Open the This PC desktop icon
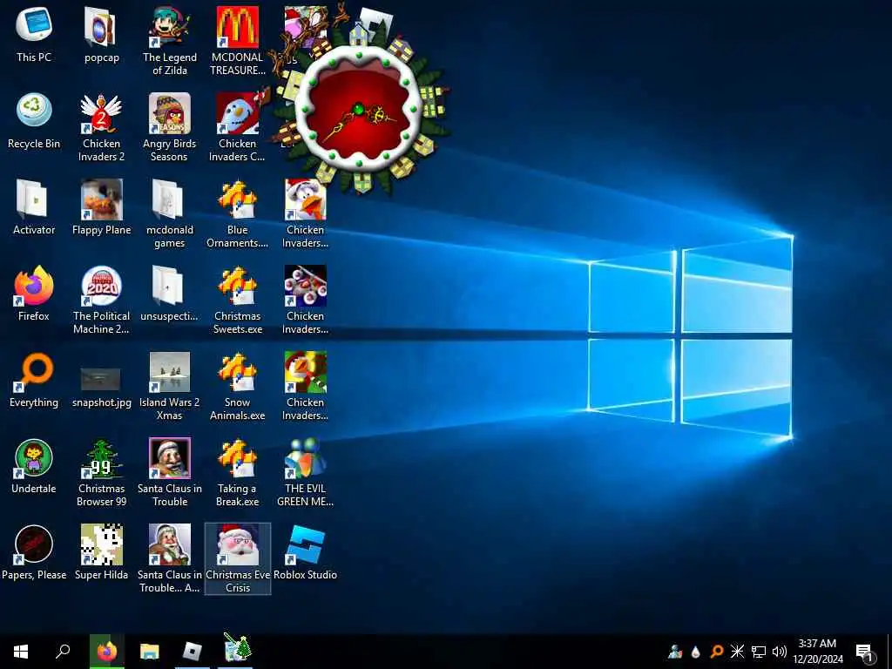Viewport: 892px width, 669px height. [34, 36]
